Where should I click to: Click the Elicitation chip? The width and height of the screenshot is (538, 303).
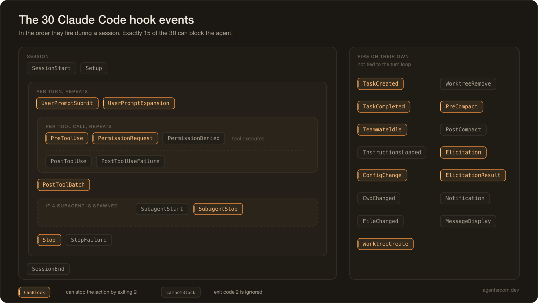[x=463, y=153]
